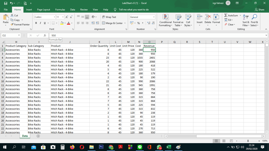Toggle Wrap Text for selected cell

[x=109, y=17]
